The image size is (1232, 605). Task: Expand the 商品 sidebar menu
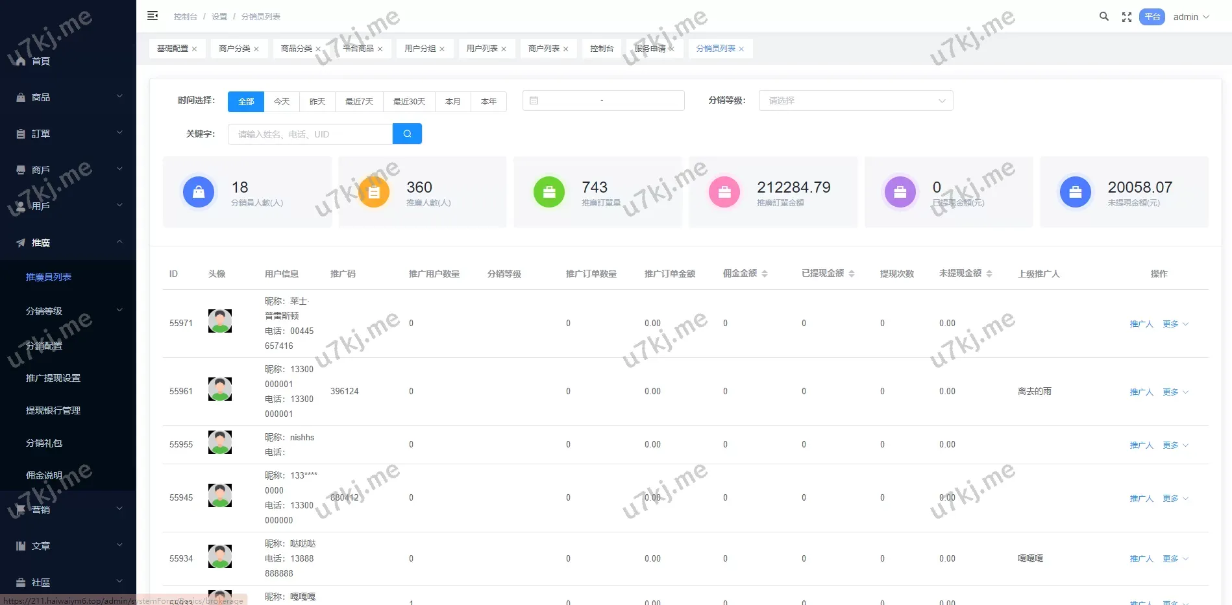(x=68, y=97)
